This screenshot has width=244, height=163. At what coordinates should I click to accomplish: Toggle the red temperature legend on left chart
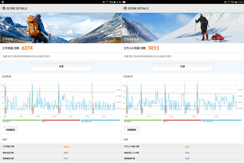pyautogui.click(x=60, y=120)
